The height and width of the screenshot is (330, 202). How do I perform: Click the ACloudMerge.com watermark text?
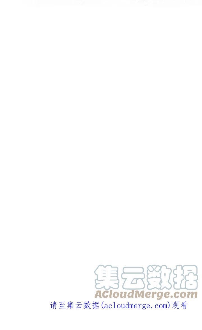[x=146, y=294]
